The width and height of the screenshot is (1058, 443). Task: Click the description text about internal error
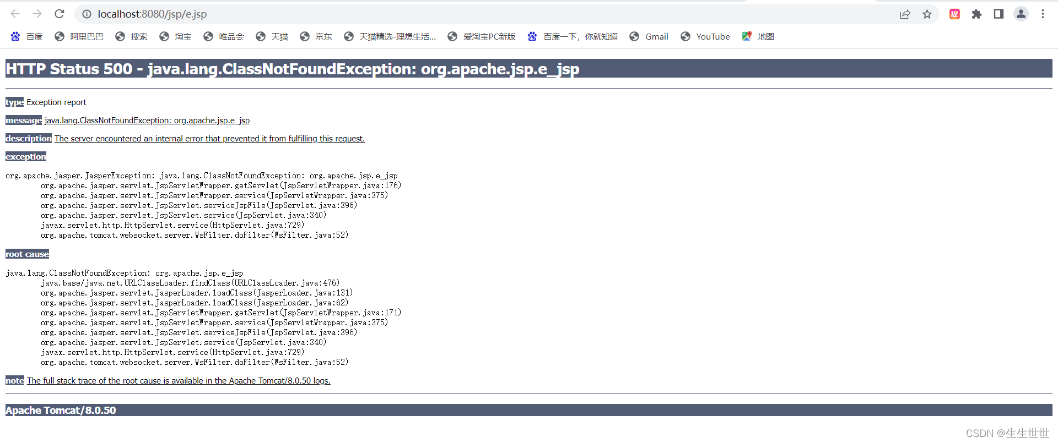coord(209,139)
